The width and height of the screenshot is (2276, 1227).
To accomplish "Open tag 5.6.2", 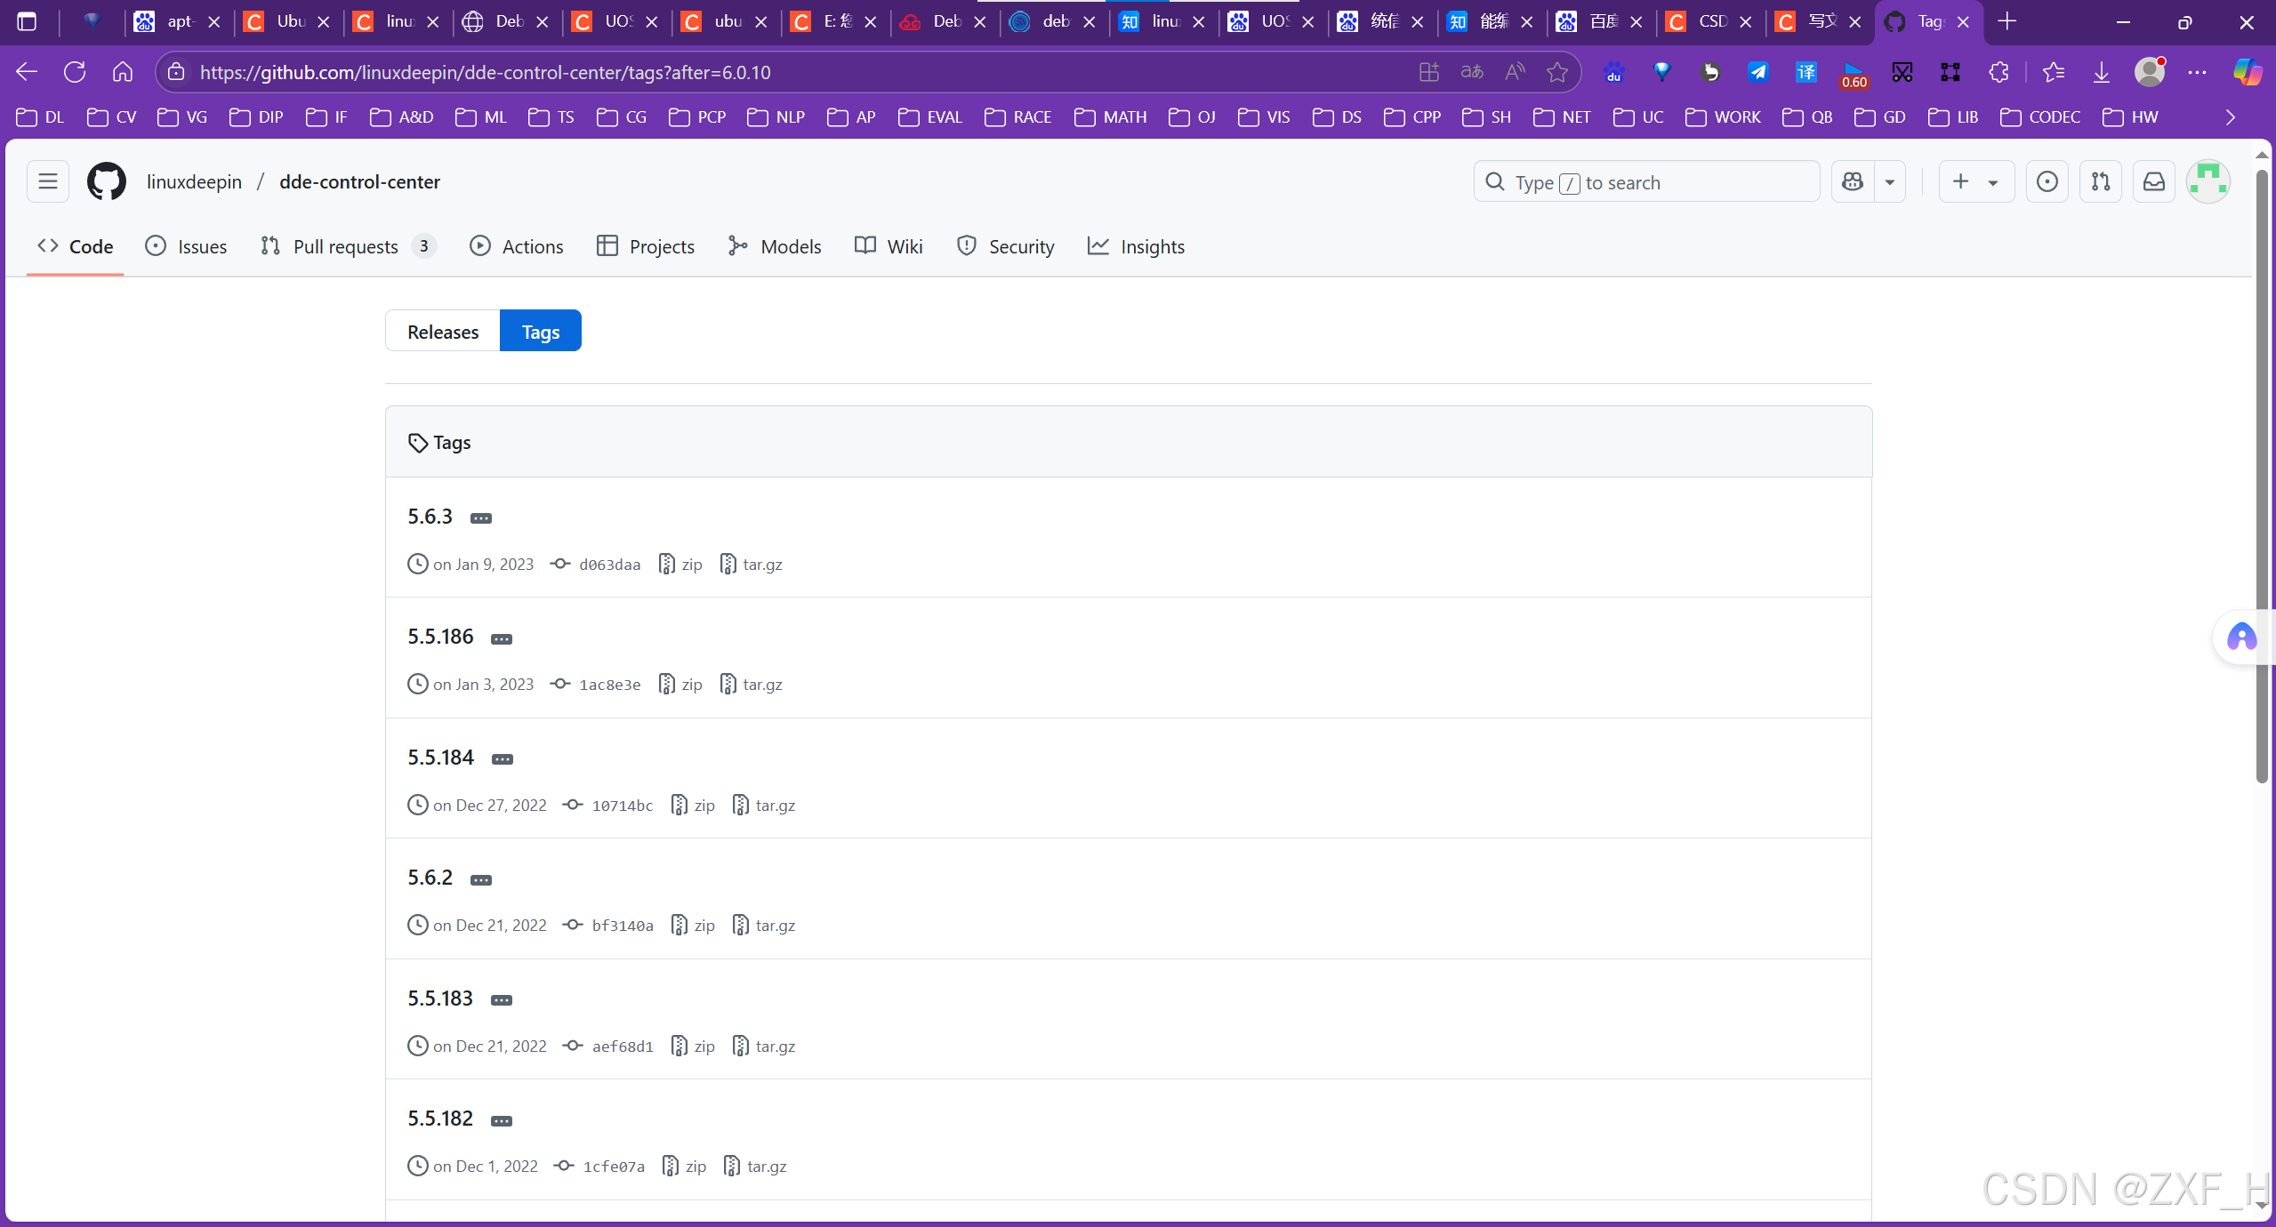I will [430, 878].
